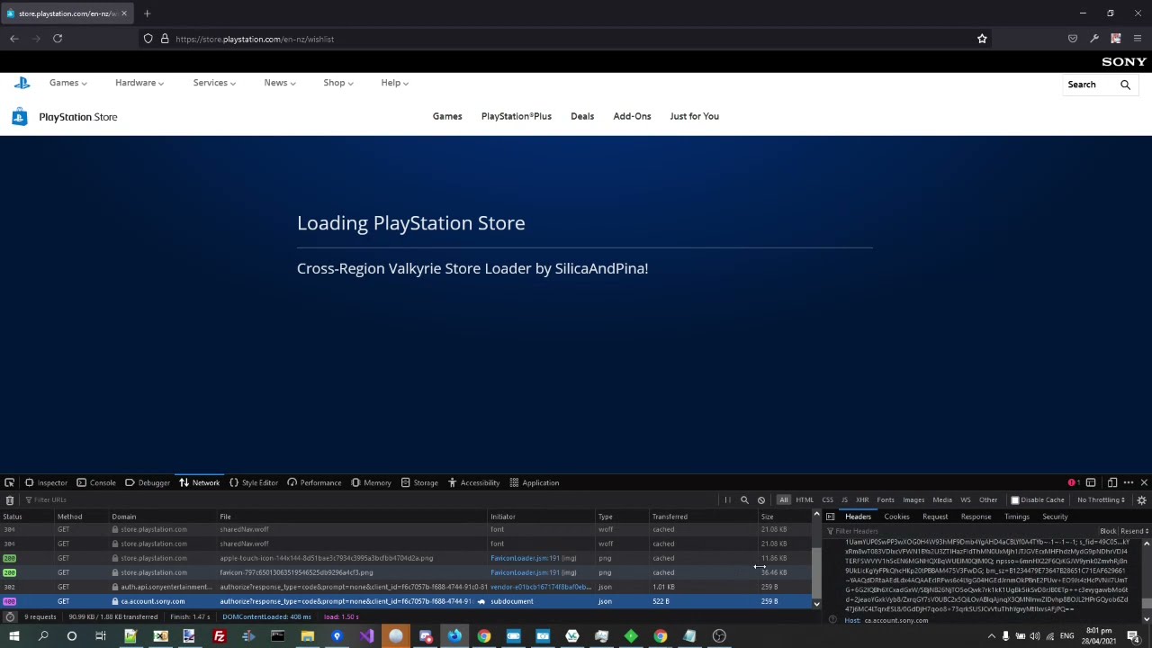Select the auth.api.sonyentertainment request row
This screenshot has width=1152, height=648.
(x=407, y=587)
